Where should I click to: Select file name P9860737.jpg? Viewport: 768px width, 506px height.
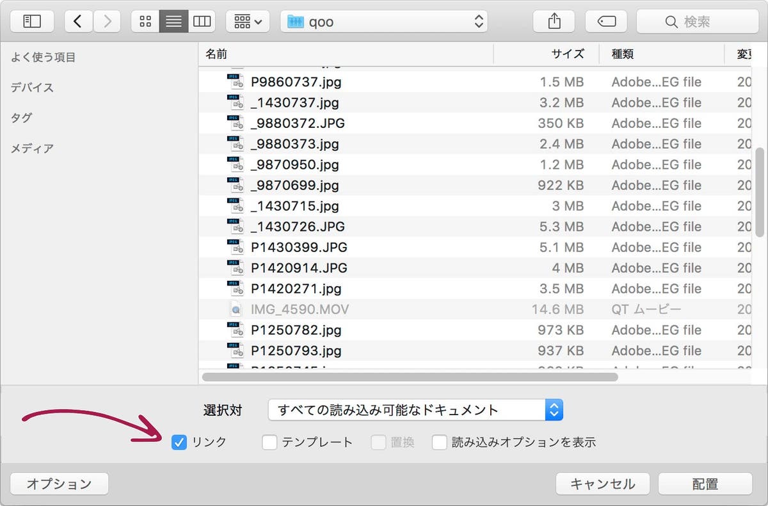click(x=296, y=82)
